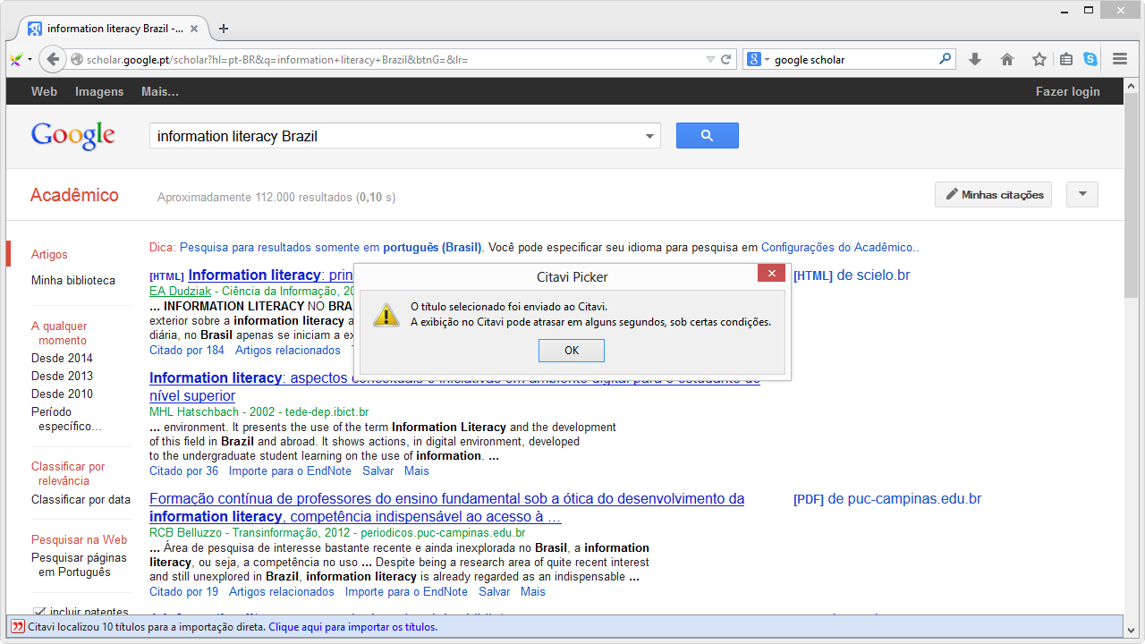
Task: Open the Formação contínua de professores result title
Action: click(446, 507)
